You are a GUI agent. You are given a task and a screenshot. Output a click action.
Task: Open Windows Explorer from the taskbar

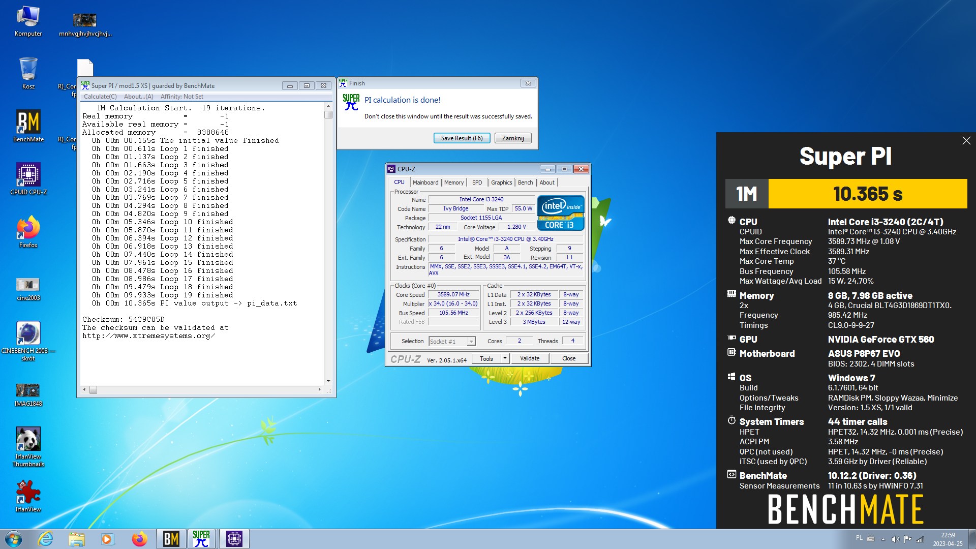coord(76,539)
